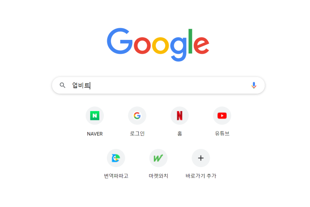Start voice search with microphone icon

(254, 85)
